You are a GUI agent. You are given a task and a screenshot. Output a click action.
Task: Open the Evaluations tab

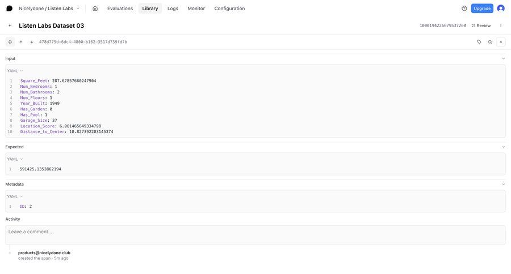[120, 8]
